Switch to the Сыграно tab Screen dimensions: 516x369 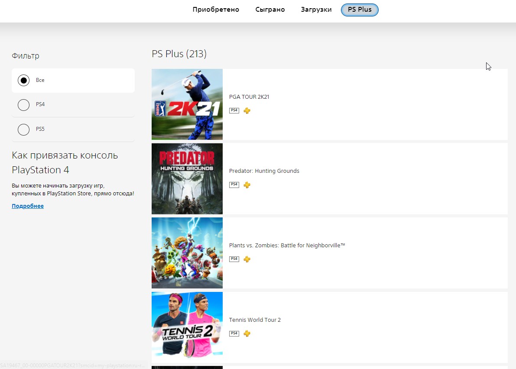click(x=270, y=10)
